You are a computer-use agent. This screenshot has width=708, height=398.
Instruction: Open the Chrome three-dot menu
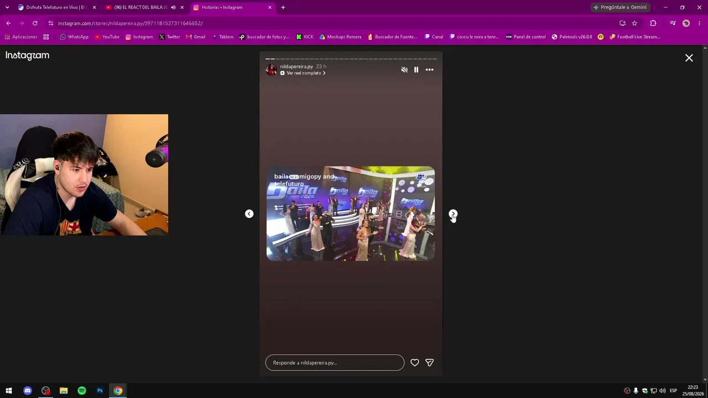coord(700,23)
